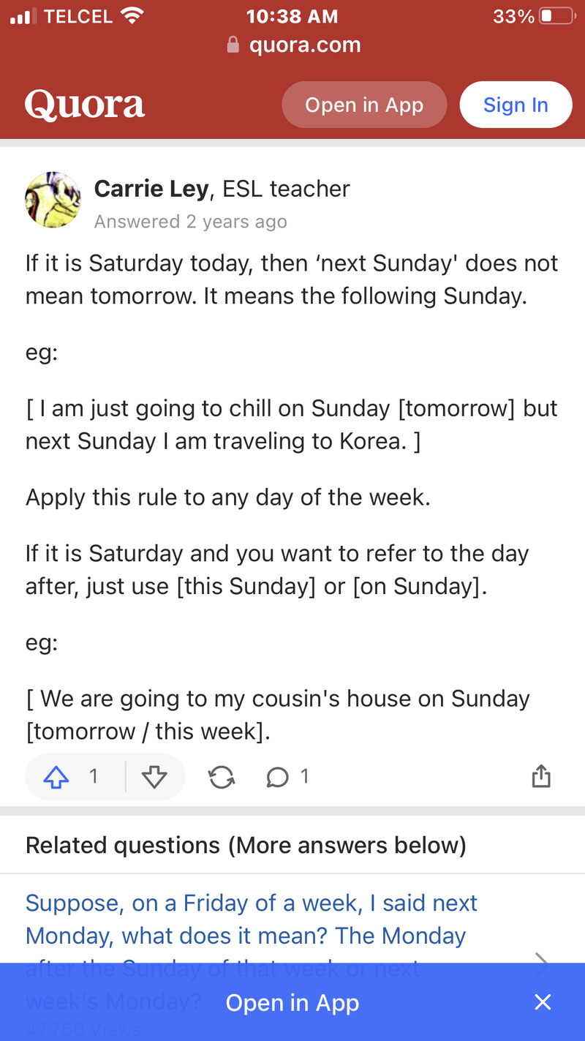Tap the padlock icon beside quora.com
Screen dimensions: 585x1041
233,45
